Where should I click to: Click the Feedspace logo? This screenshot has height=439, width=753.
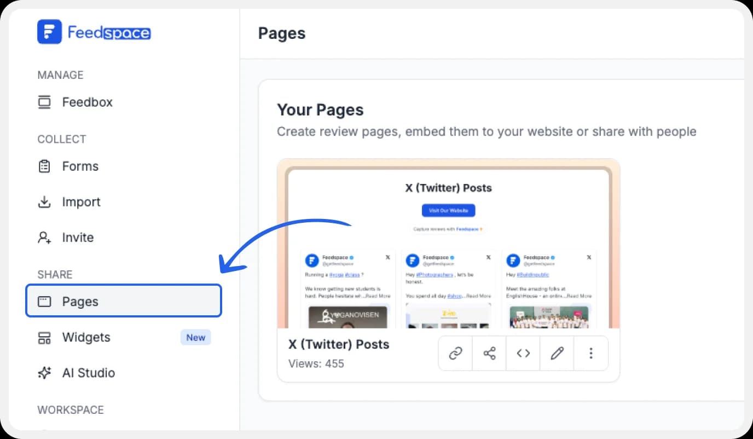point(94,32)
